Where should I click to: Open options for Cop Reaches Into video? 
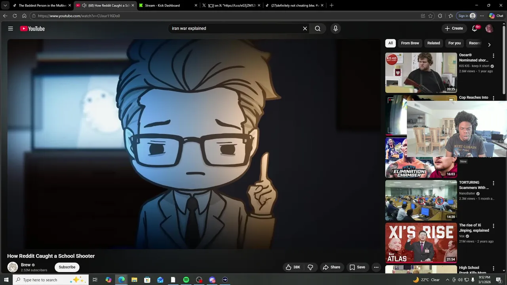pyautogui.click(x=494, y=98)
